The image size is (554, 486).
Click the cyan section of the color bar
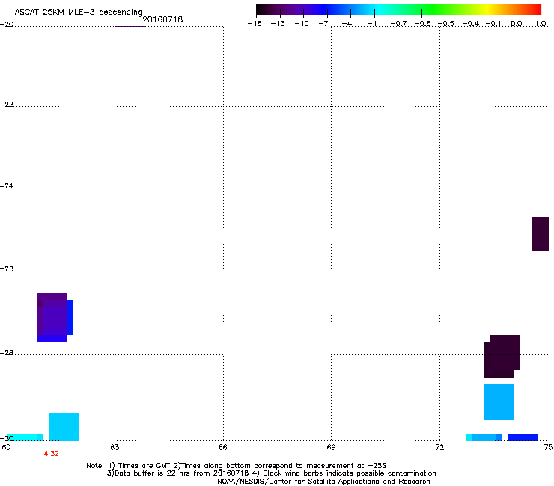pyautogui.click(x=380, y=10)
